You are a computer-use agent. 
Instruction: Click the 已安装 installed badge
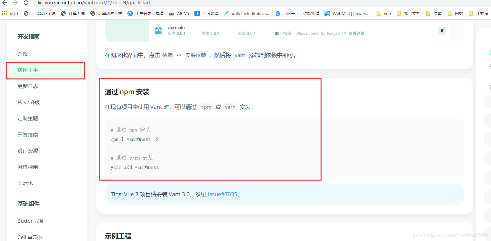283,33
